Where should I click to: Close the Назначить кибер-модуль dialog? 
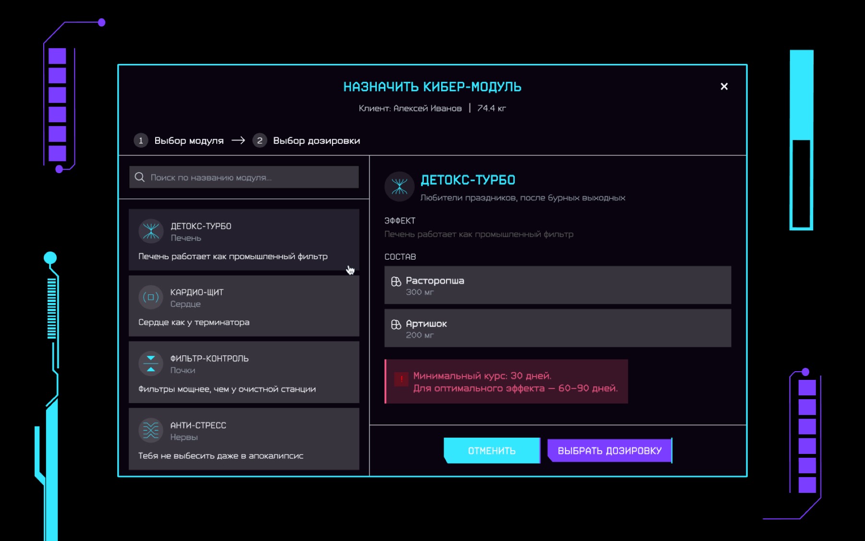(x=724, y=87)
